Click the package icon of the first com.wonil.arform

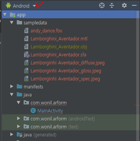tap(26, 103)
